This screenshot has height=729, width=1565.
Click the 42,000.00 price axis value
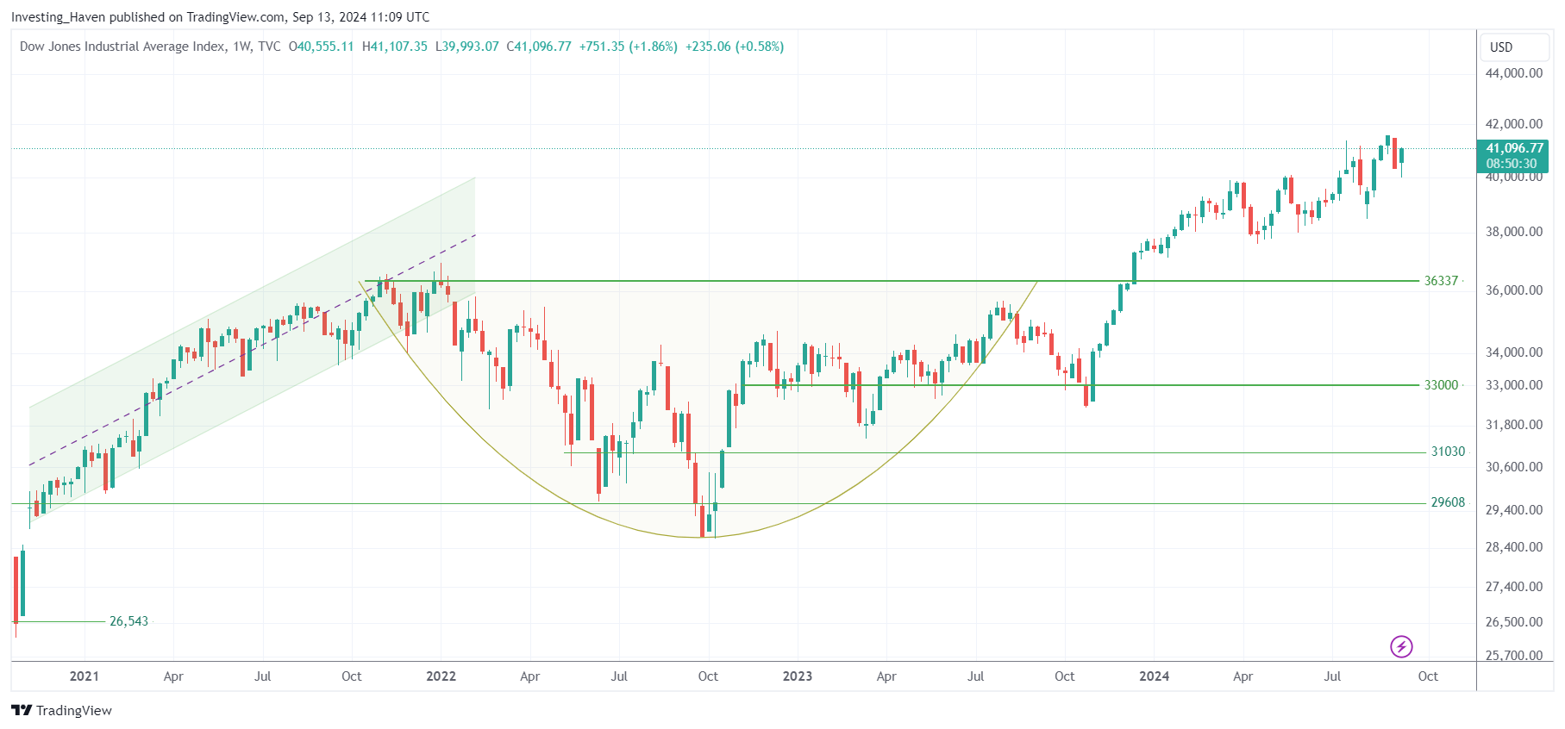tap(1514, 124)
